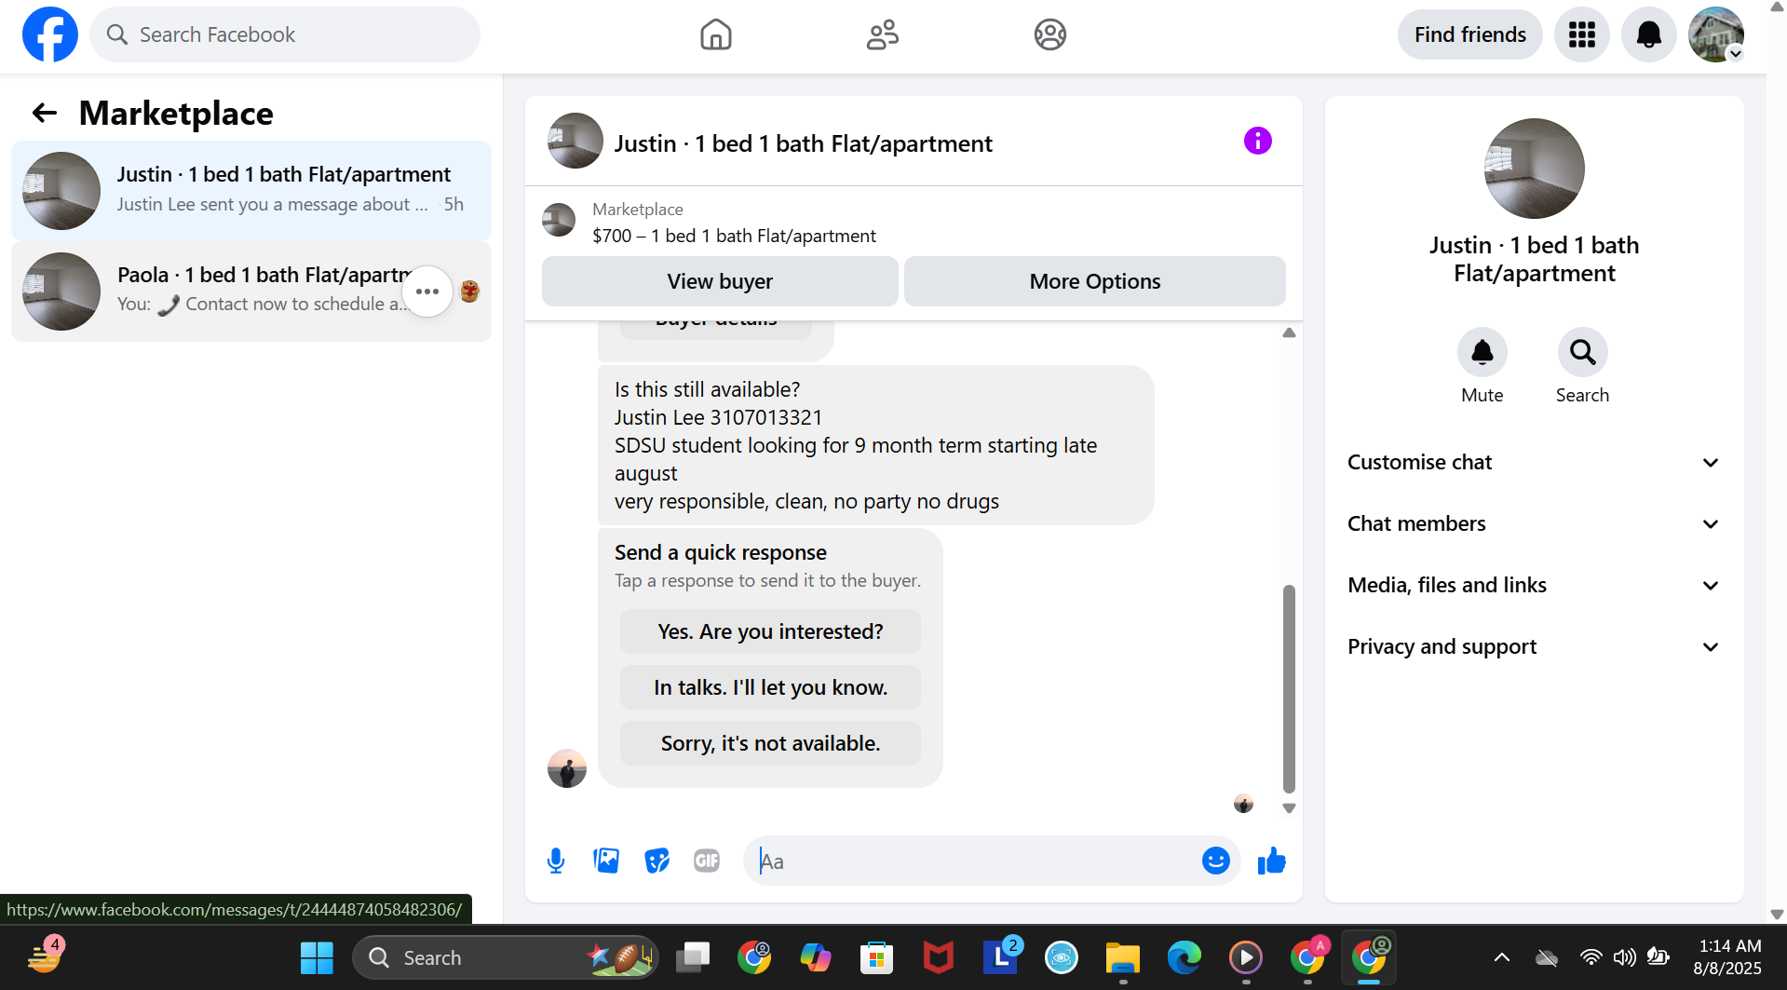Open Microsoft Edge from taskbar

coord(1184,957)
